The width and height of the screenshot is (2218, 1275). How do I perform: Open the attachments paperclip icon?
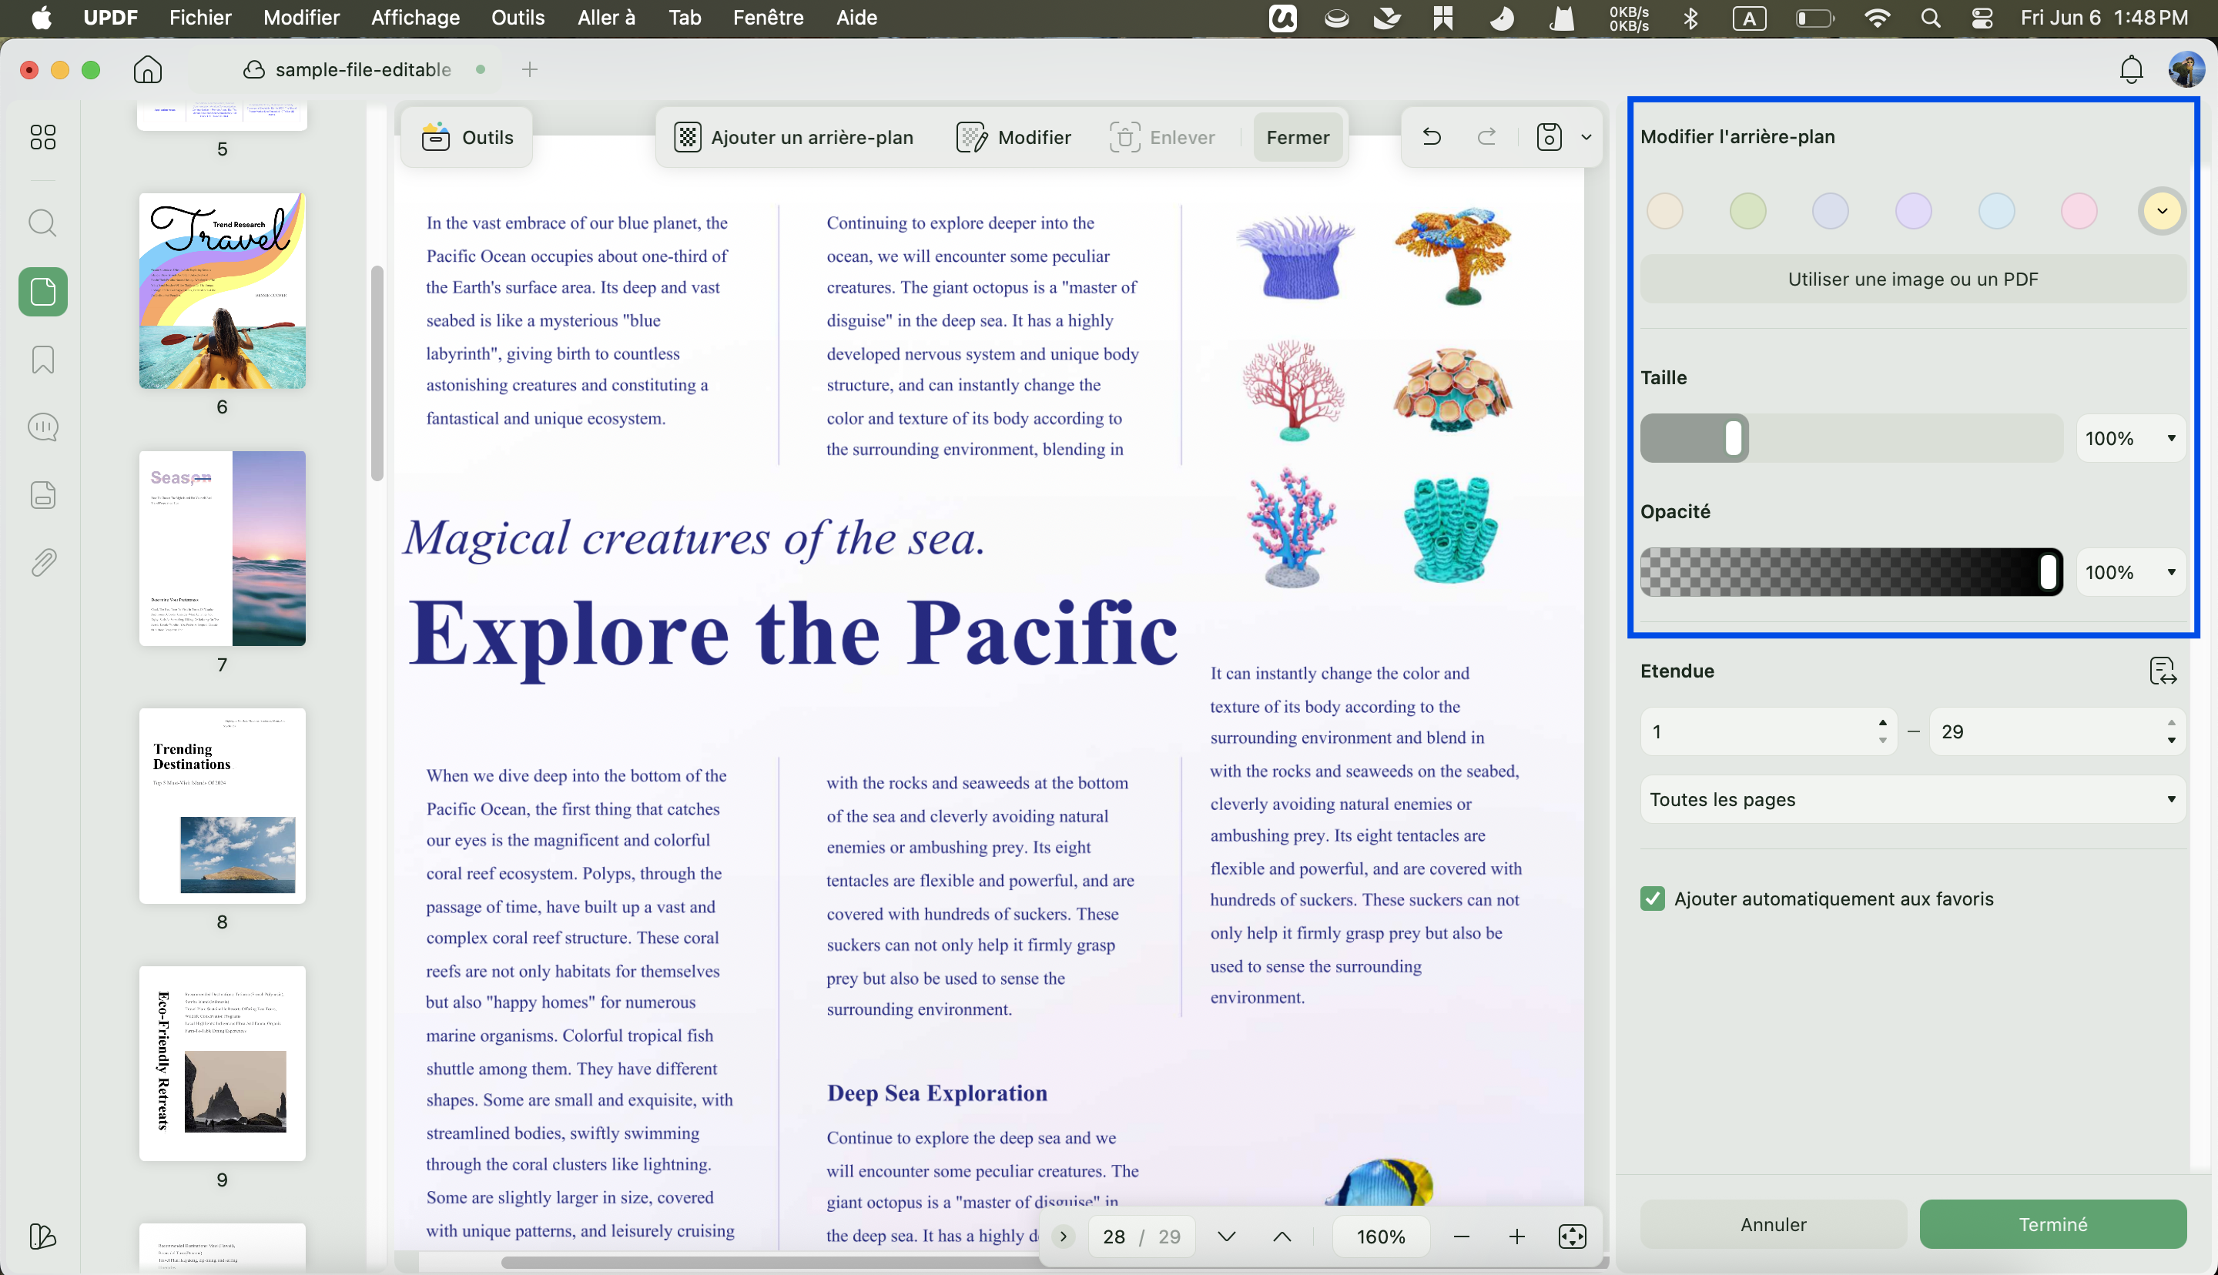point(43,562)
